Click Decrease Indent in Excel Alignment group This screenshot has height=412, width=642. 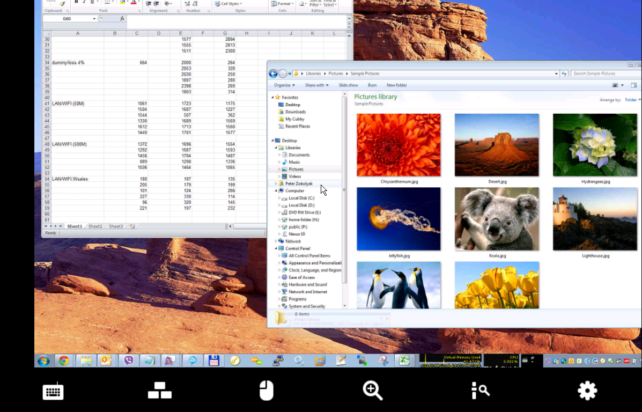148,3
